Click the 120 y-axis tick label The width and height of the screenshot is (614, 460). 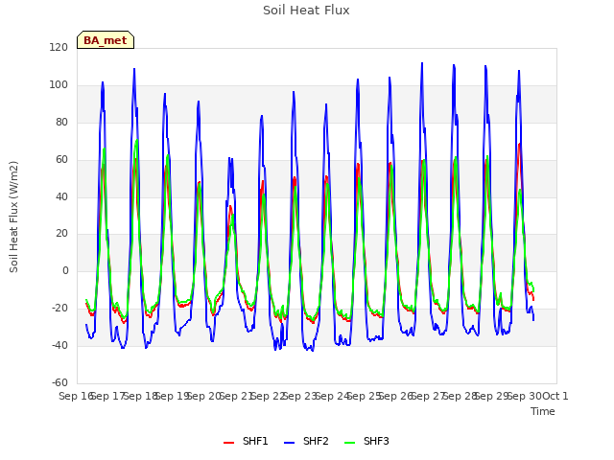point(59,47)
